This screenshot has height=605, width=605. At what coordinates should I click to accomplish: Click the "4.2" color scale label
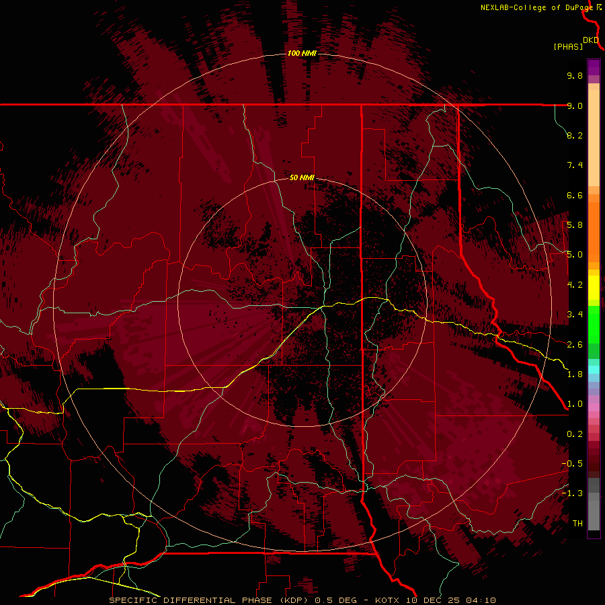click(x=575, y=285)
